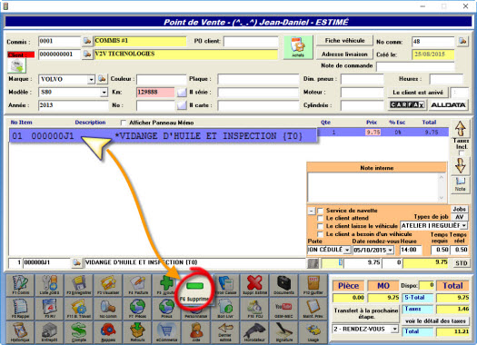Open the Date rendez-vous date dropdown
Viewport: 477px width, 345px height.
coord(391,251)
